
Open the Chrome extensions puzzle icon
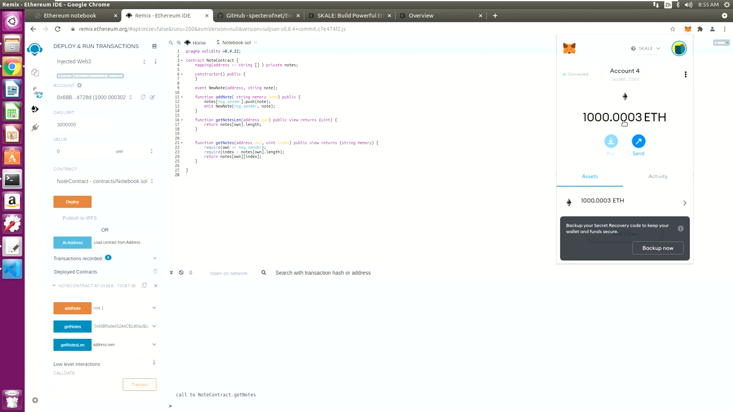(x=700, y=29)
